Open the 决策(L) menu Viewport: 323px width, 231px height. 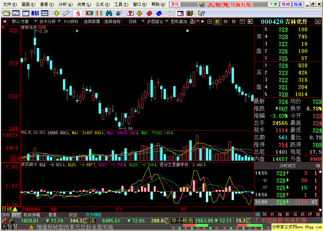[84, 4]
